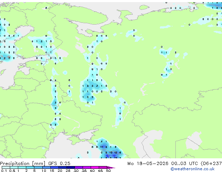Select the 2–5 mm legend color swatch
222x172 pixels.
(x=30, y=167)
